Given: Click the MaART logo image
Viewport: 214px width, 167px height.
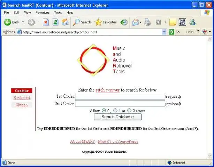Looking at the screenshot, I should click(x=93, y=60).
